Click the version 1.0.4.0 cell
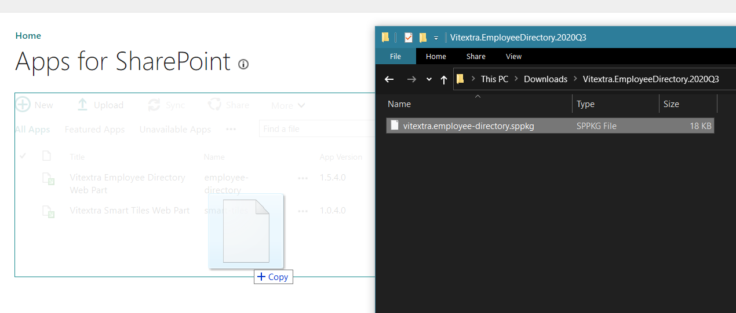The image size is (736, 313). [x=333, y=211]
